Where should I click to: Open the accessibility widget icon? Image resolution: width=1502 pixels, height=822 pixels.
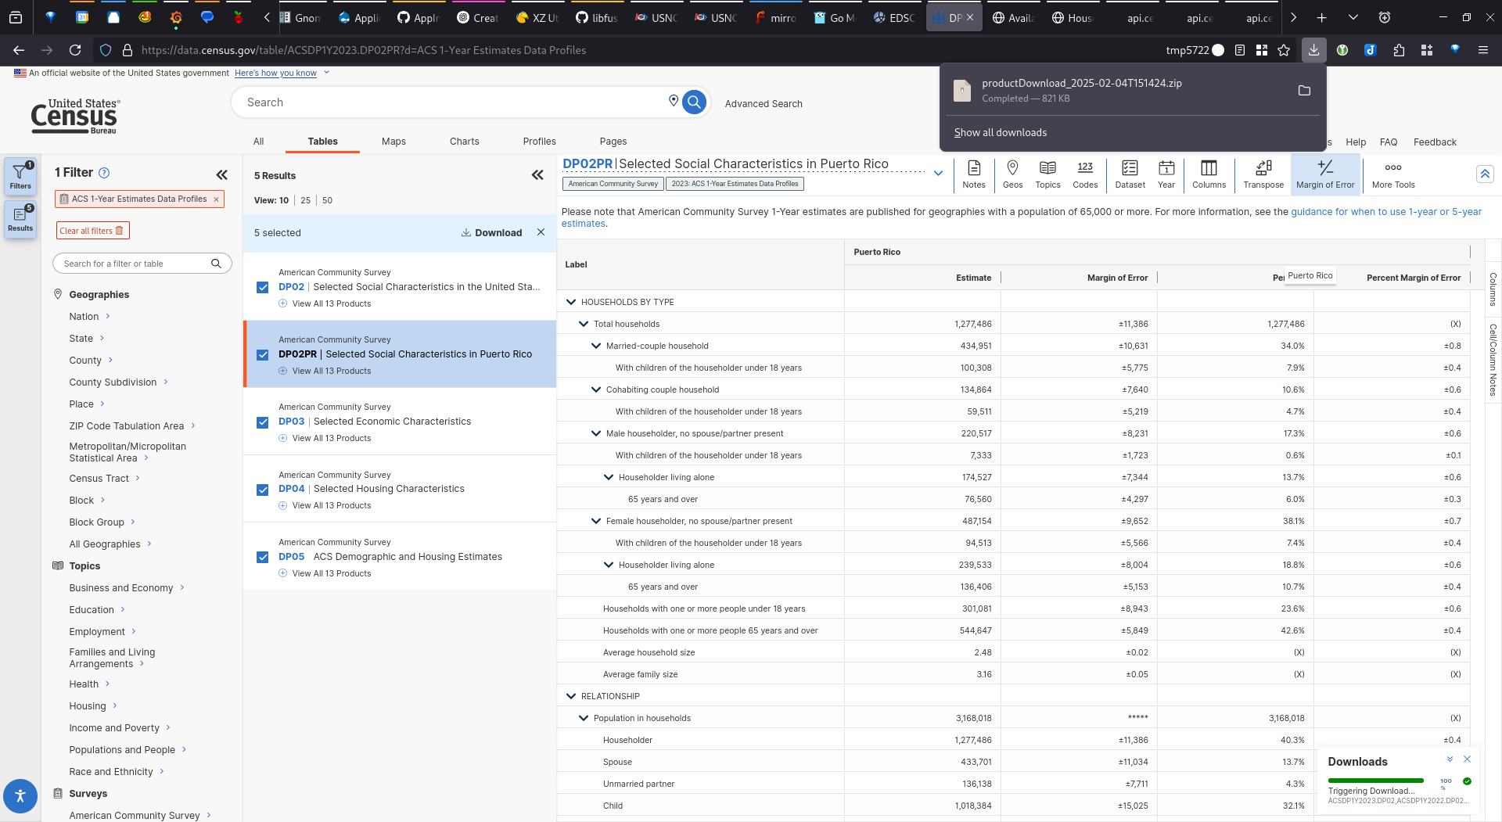20,796
